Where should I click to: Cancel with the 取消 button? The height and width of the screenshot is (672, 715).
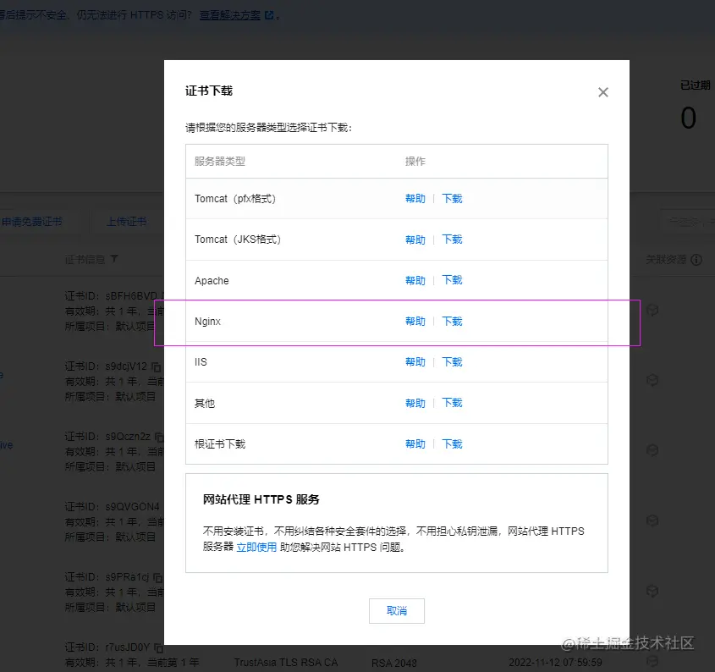click(x=396, y=611)
